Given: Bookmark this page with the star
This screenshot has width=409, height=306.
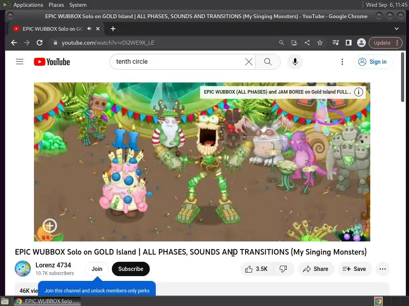Looking at the screenshot, I should pyautogui.click(x=320, y=43).
